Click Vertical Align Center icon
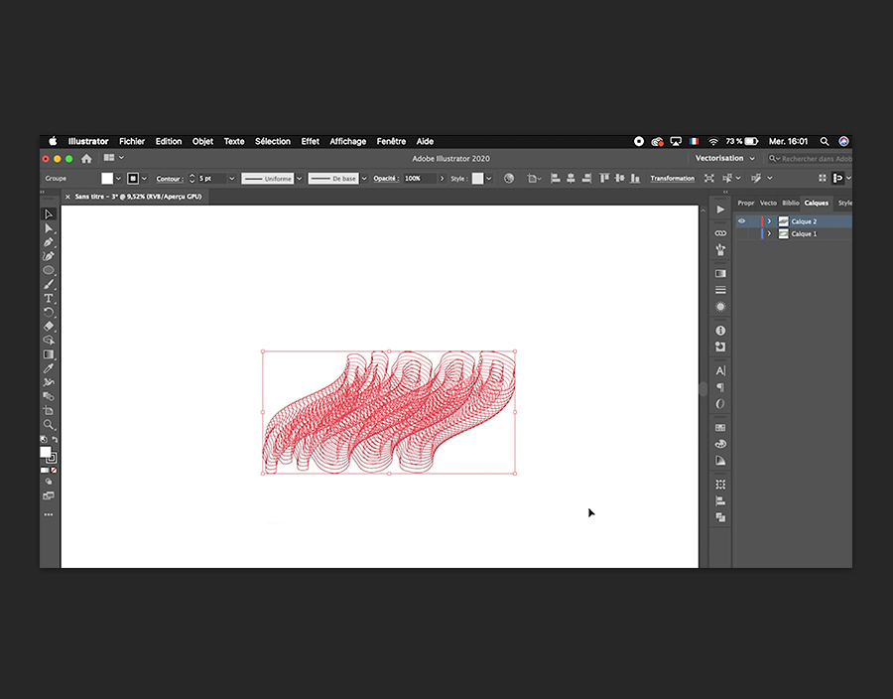 619,179
